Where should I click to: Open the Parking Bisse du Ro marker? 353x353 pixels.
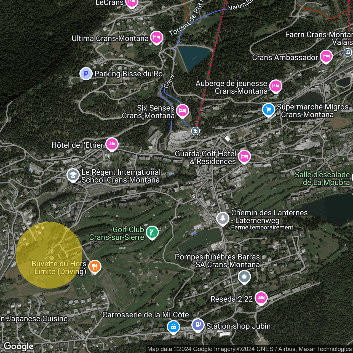(x=86, y=74)
